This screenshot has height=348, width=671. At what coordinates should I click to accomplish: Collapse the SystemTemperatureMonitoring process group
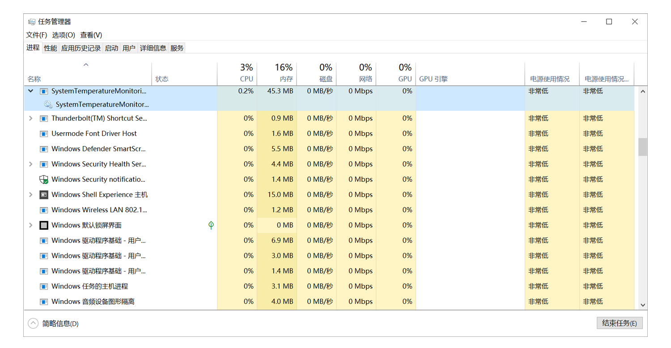click(x=31, y=91)
